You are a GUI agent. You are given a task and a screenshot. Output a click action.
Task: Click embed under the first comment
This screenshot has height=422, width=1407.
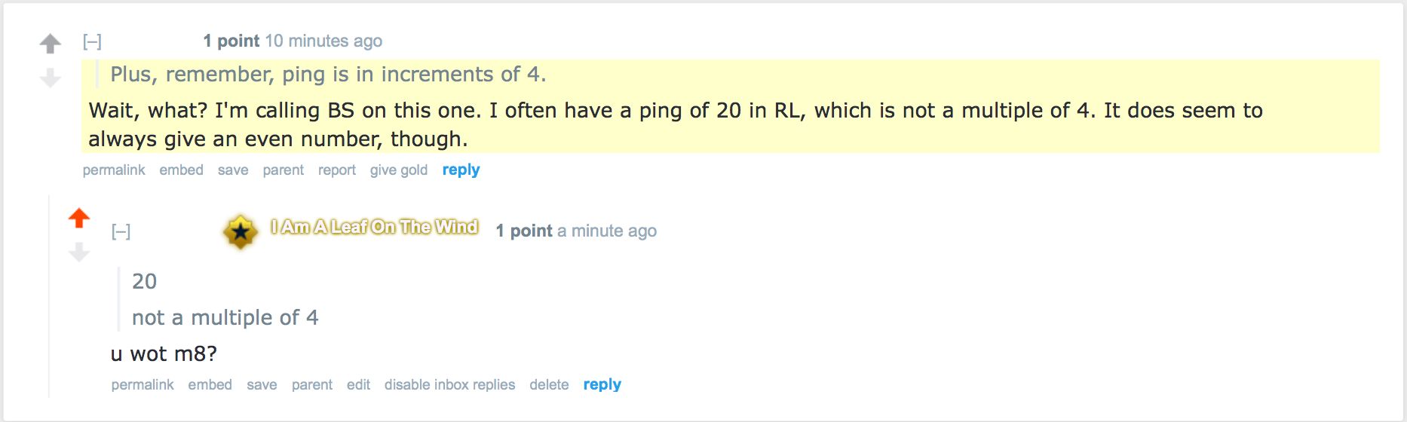pyautogui.click(x=181, y=170)
